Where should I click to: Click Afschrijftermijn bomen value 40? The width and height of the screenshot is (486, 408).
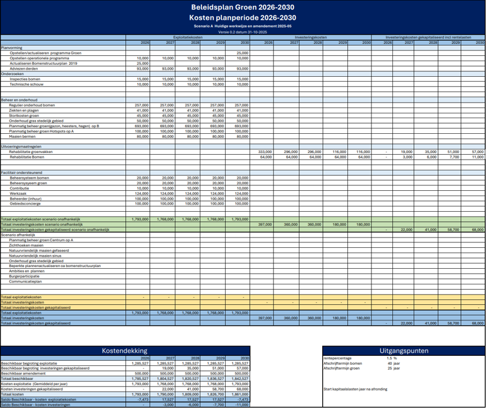point(389,364)
